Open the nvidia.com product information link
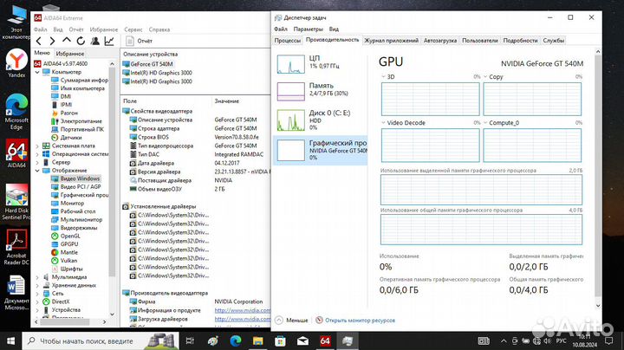The image size is (624, 350). 243,310
